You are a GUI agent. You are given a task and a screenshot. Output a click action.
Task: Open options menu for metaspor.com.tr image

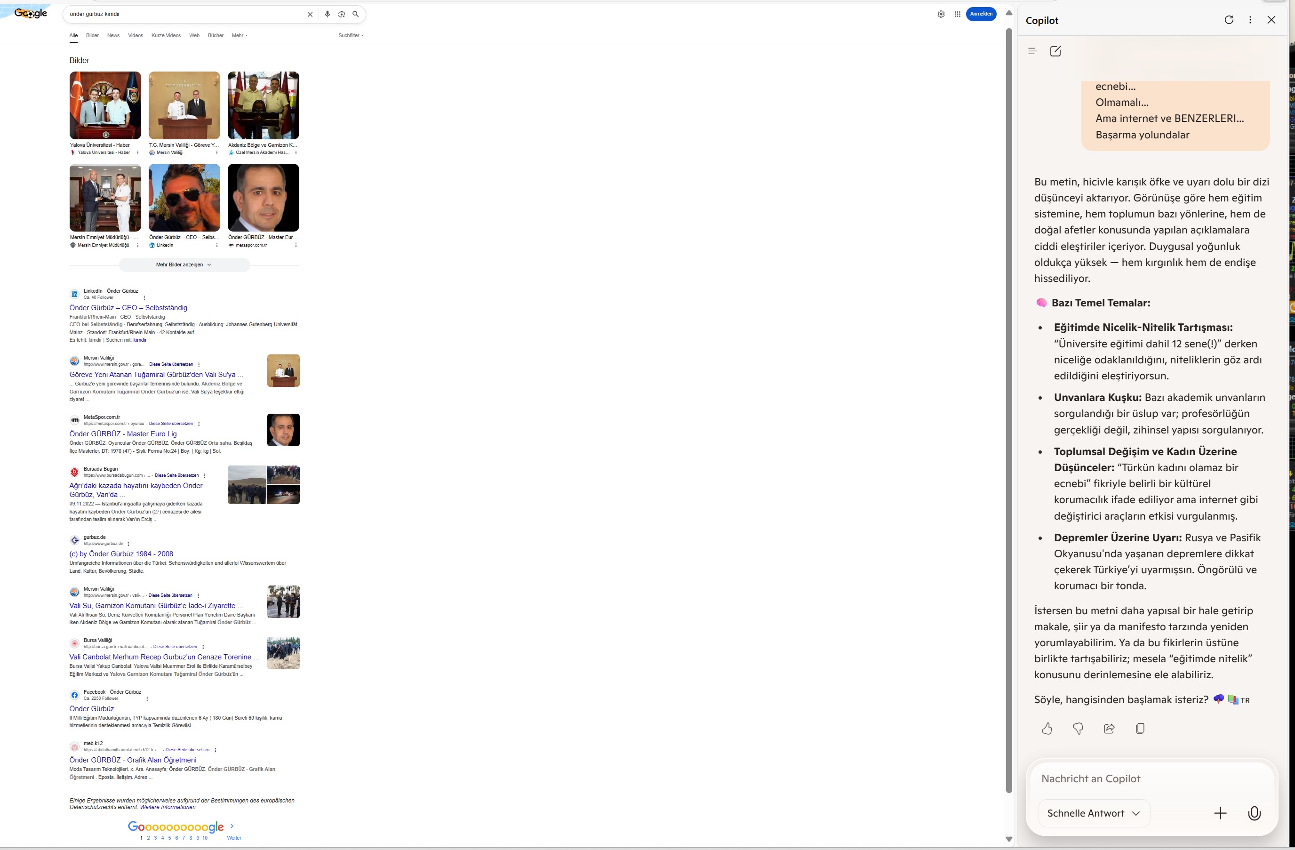pos(296,245)
